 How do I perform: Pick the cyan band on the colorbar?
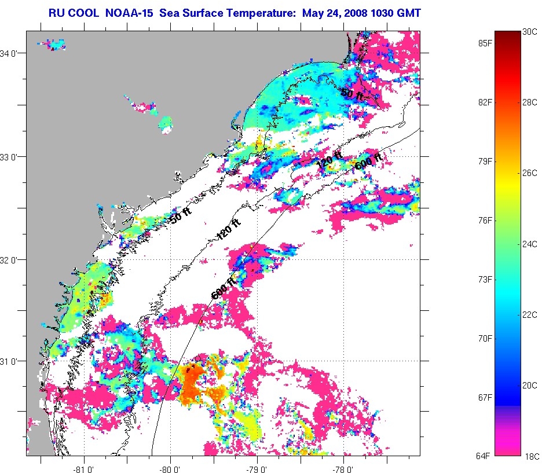point(508,301)
